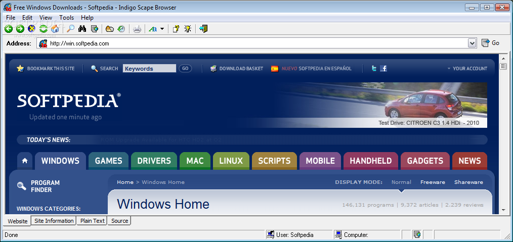The image size is (513, 242).
Task: Click the Softpedia logo
Action: (69, 101)
